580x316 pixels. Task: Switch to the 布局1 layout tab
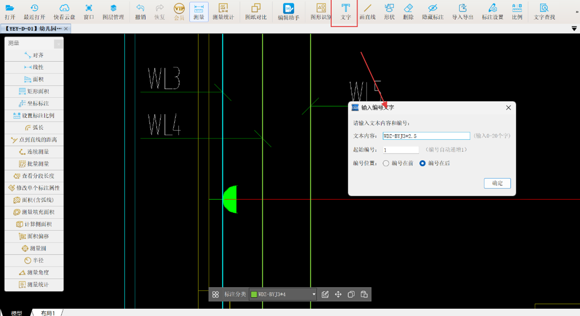click(x=48, y=313)
